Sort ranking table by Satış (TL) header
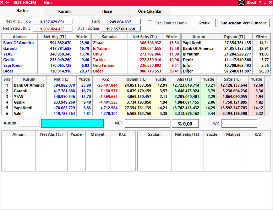Image resolution: width=273 pixels, height=210 pixels. [x=233, y=79]
